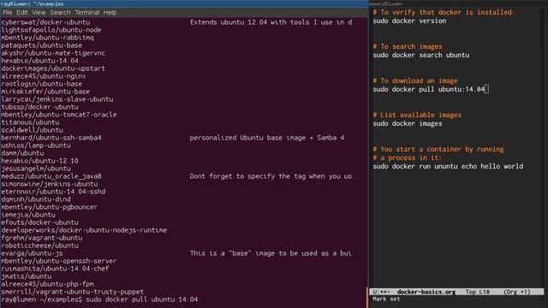Click the 'personalized Ubuntu base image' description

(267, 138)
